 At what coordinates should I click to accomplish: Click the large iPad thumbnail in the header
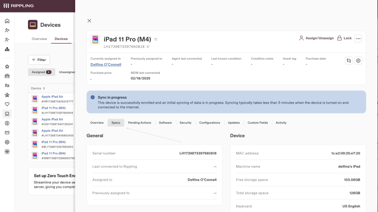95,39
